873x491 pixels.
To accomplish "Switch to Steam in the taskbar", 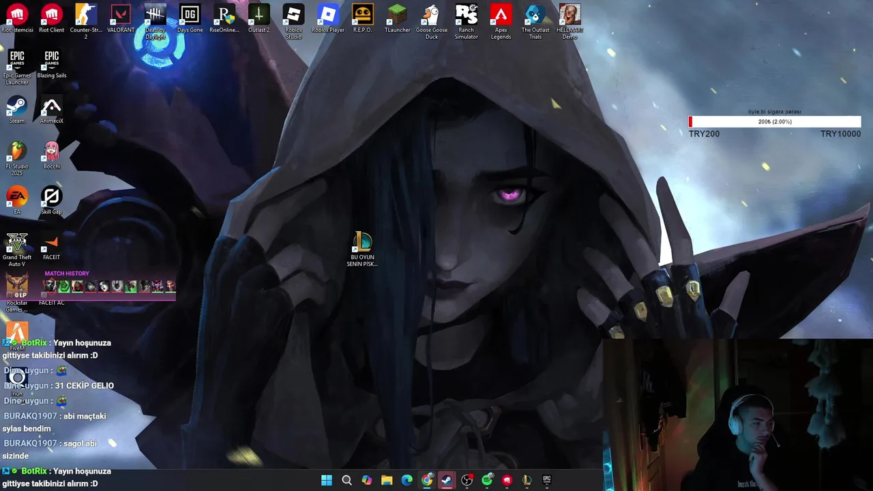I will (447, 480).
